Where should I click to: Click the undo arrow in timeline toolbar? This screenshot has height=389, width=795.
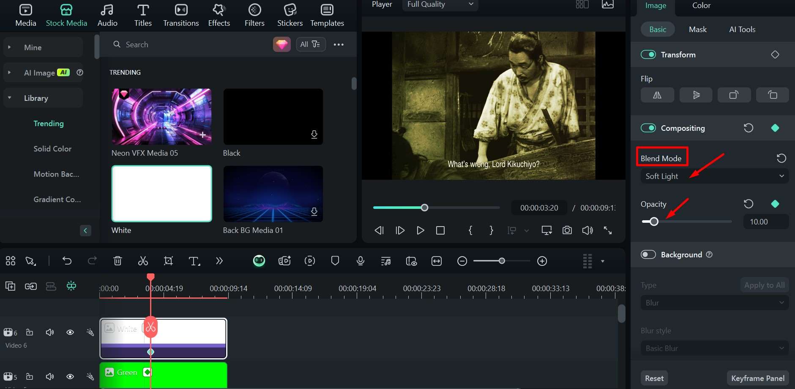click(67, 261)
